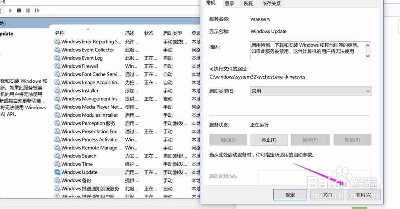Select the Windows Time service name

(77, 164)
